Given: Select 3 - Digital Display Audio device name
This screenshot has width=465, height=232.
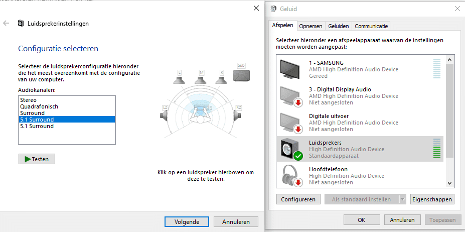Looking at the screenshot, I should point(340,89).
